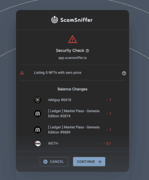Open help icon for zero price warning
This screenshot has width=149, height=180.
coord(124,73)
